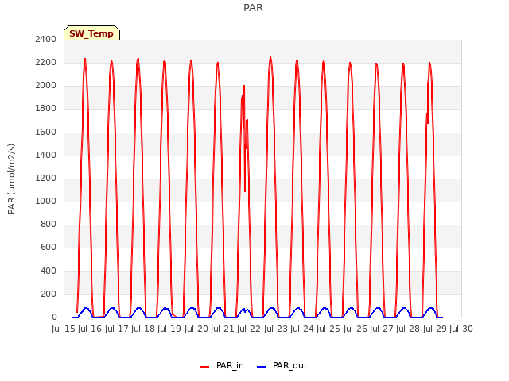509x381 pixels.
Task: Click the tallest PAR_in peak between Jul 22 and Jul 23
Action: (270, 58)
